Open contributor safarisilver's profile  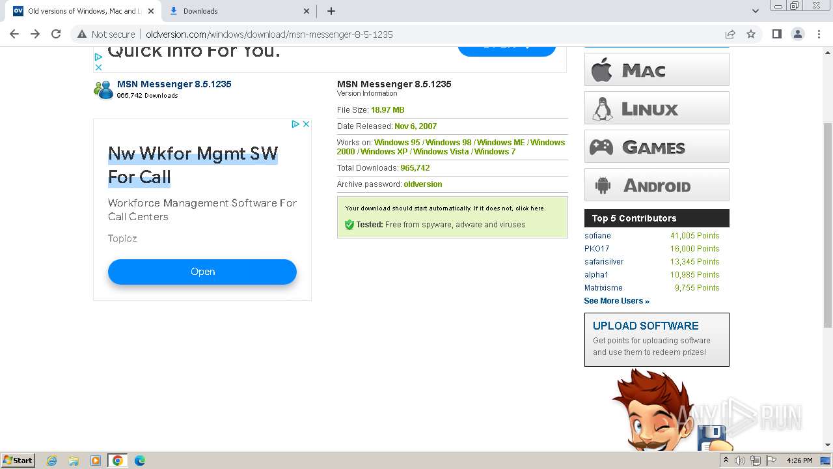[604, 262]
